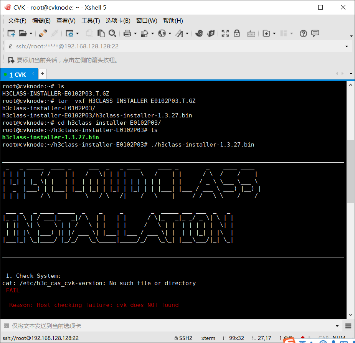
Task: Click the xterm status bar entry
Action: pos(208,338)
